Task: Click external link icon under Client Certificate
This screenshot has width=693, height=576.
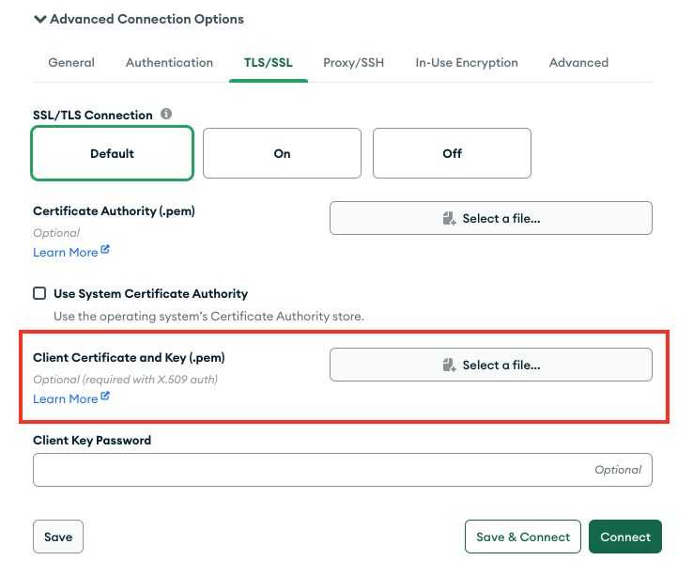Action: [x=106, y=397]
